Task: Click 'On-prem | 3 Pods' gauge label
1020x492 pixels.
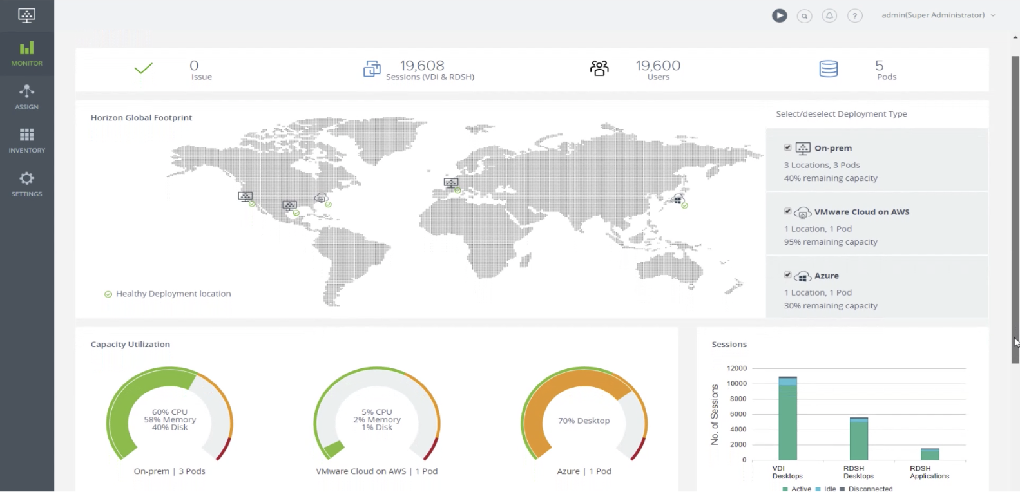Action: click(169, 471)
